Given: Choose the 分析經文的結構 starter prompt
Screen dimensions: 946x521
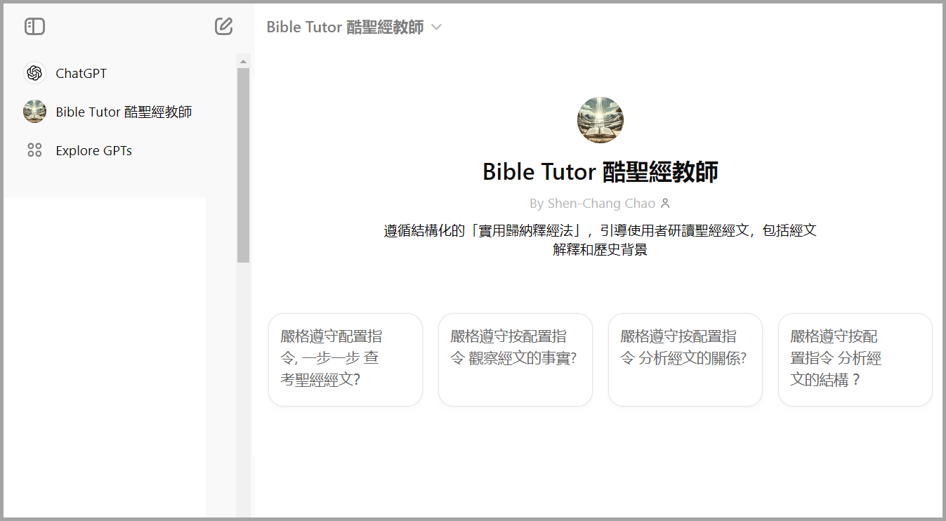Looking at the screenshot, I should click(x=855, y=360).
